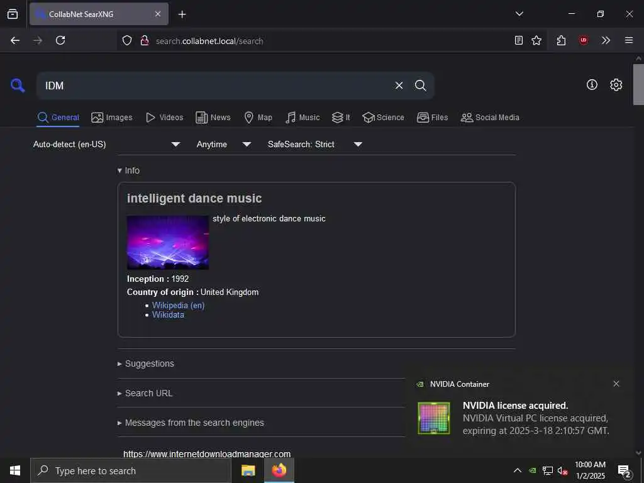The height and width of the screenshot is (483, 644).
Task: Switch to Music tab
Action: tap(303, 118)
